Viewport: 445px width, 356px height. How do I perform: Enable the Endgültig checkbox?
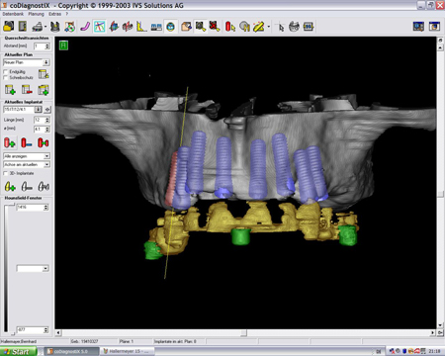click(5, 71)
